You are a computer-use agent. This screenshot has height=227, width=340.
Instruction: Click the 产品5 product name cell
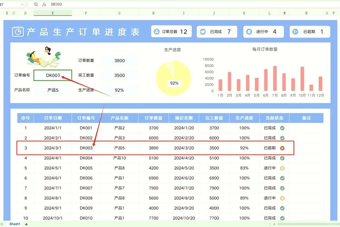point(53,90)
